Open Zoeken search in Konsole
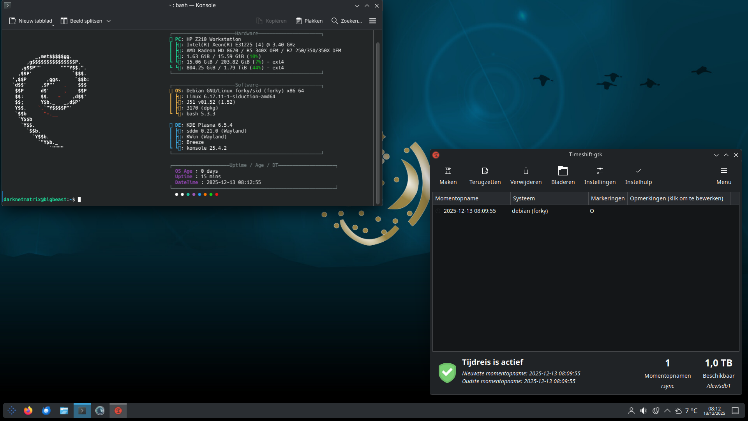Viewport: 748px width, 421px height. 346,21
